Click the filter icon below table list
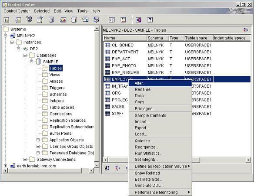This screenshot has height=196, width=254. [117, 168]
